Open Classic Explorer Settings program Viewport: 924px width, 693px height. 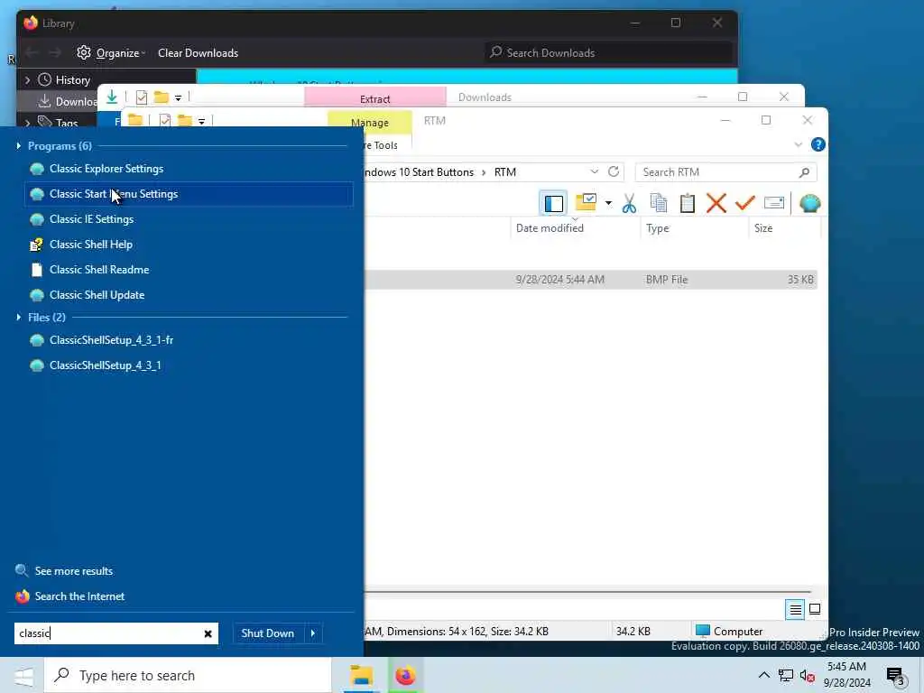(x=106, y=169)
